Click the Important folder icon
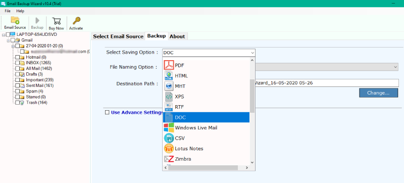 point(22,80)
